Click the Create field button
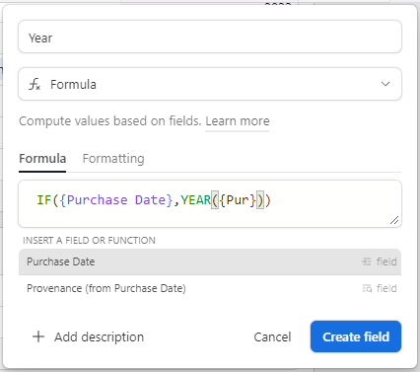This screenshot has width=420, height=372. pyautogui.click(x=356, y=336)
